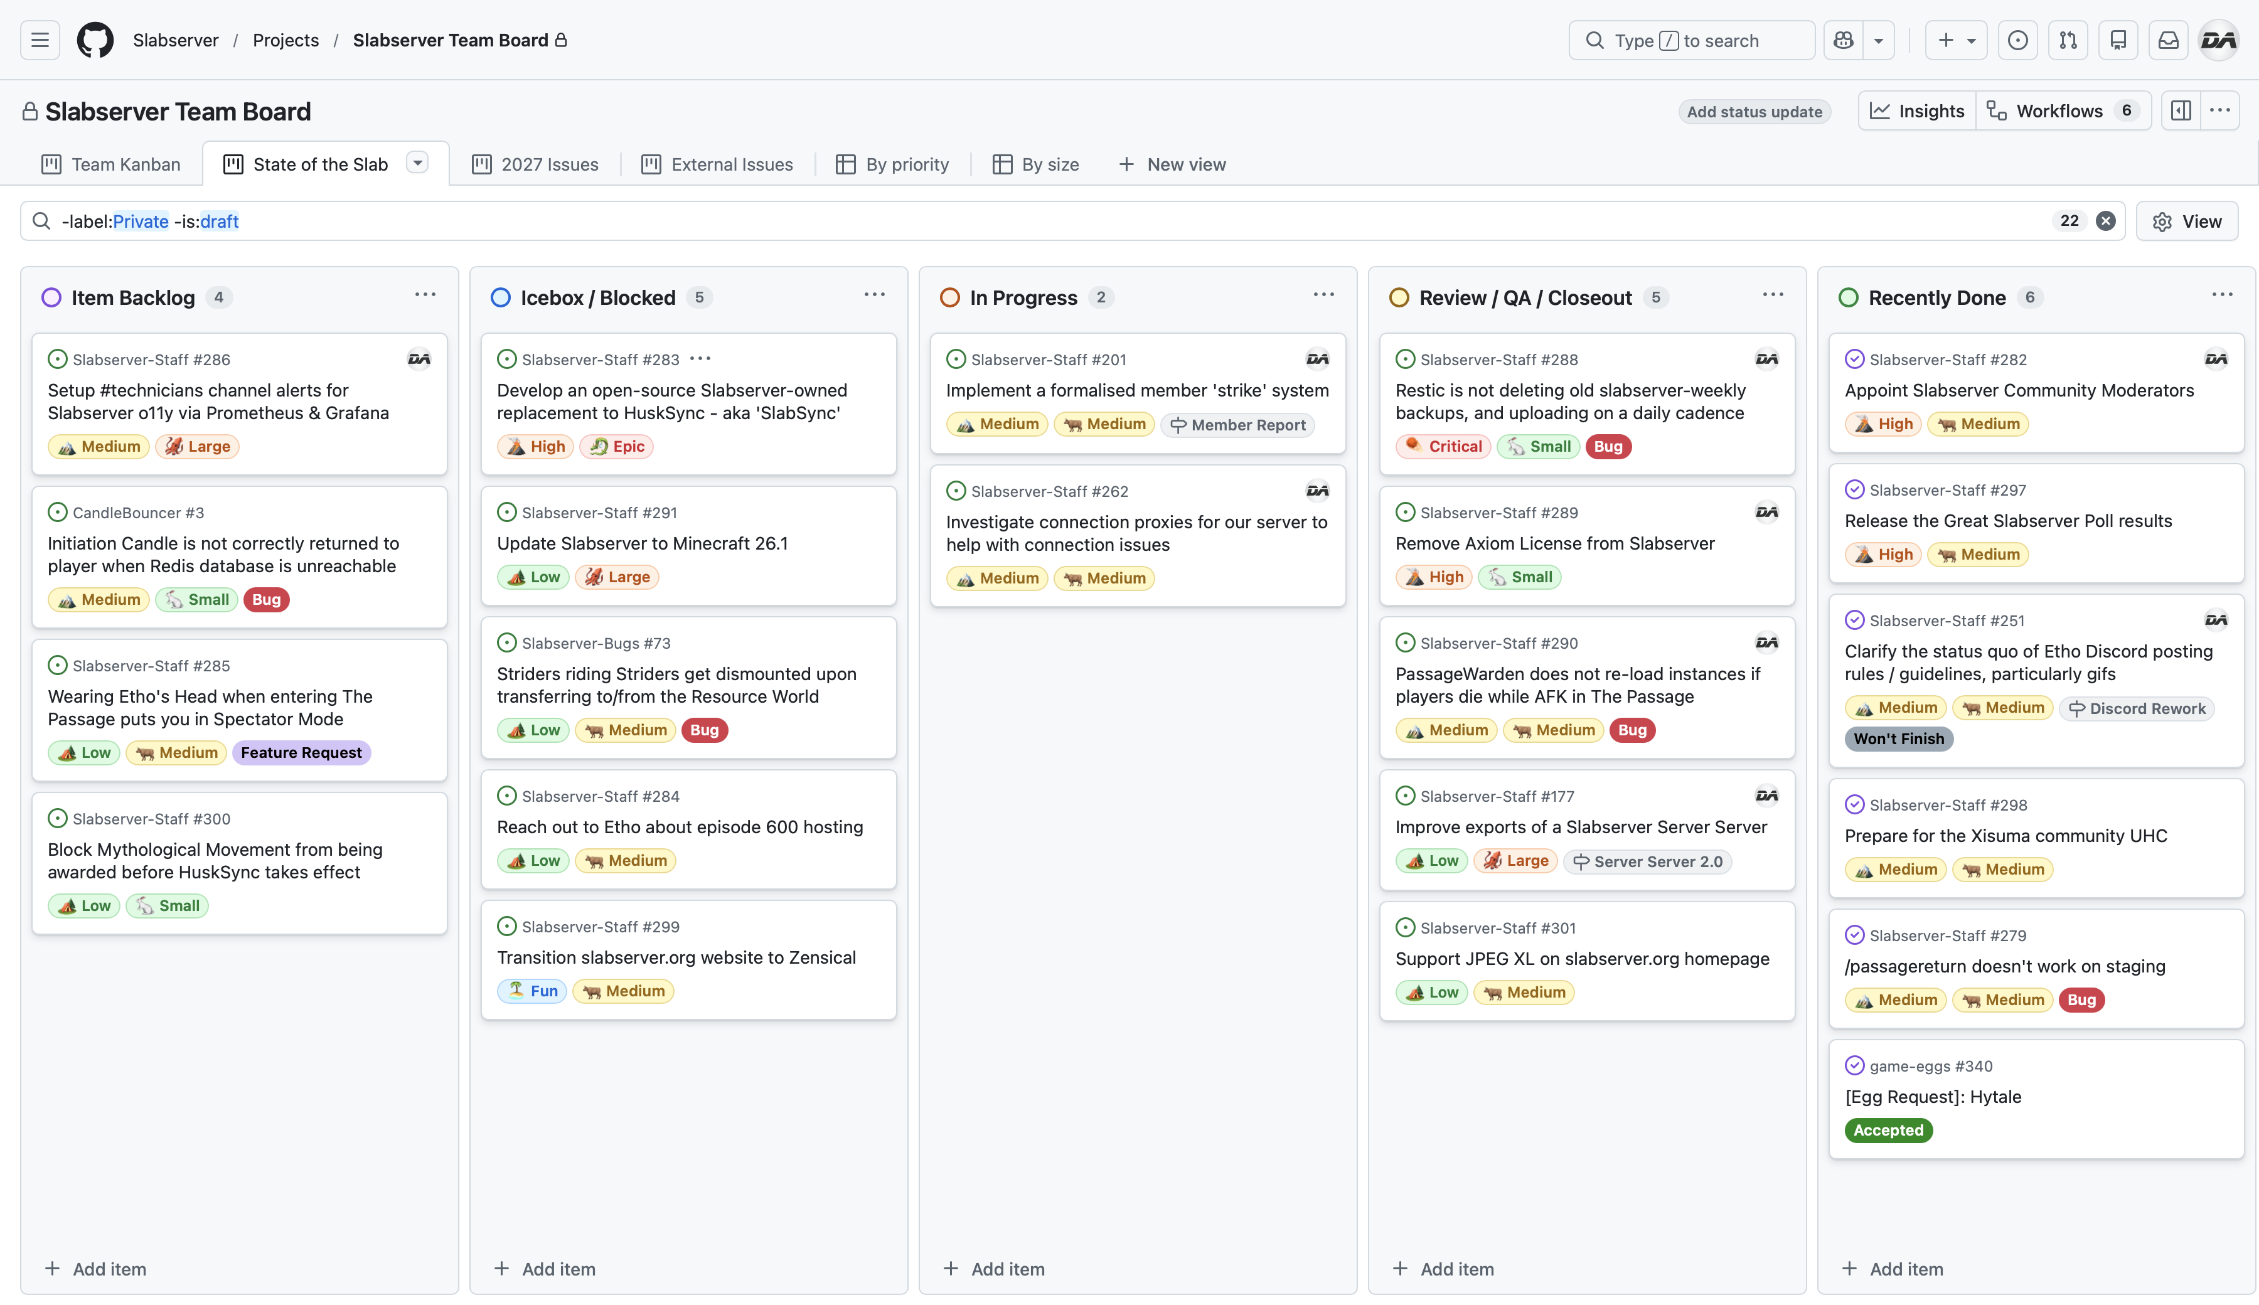This screenshot has width=2259, height=1305.
Task: Click Add status update button
Action: click(1753, 112)
